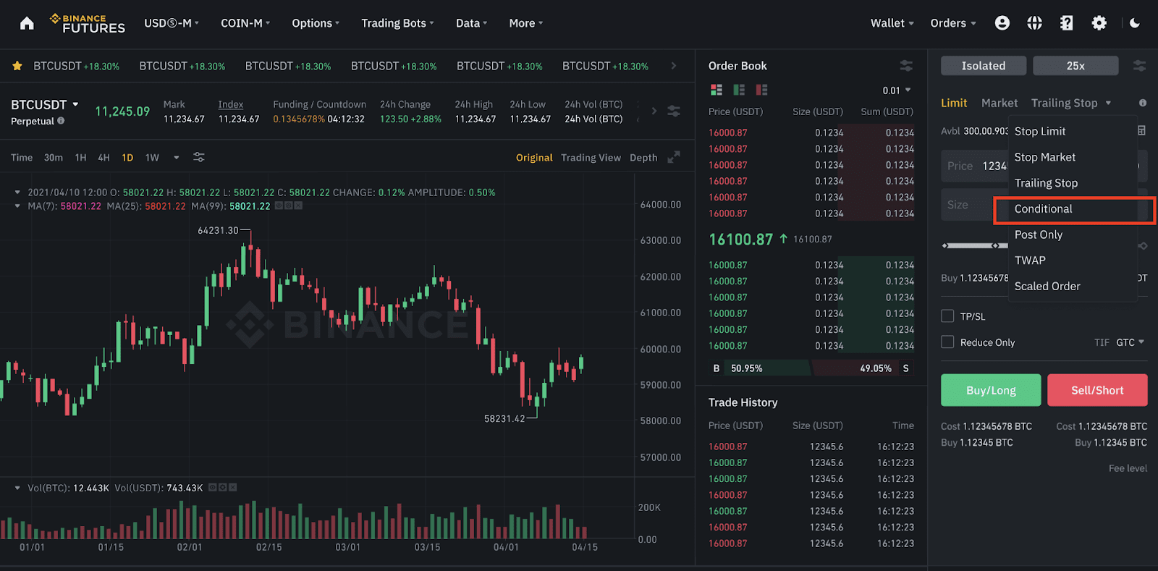Hide the volume indicator eye icon
The width and height of the screenshot is (1158, 571).
point(213,488)
